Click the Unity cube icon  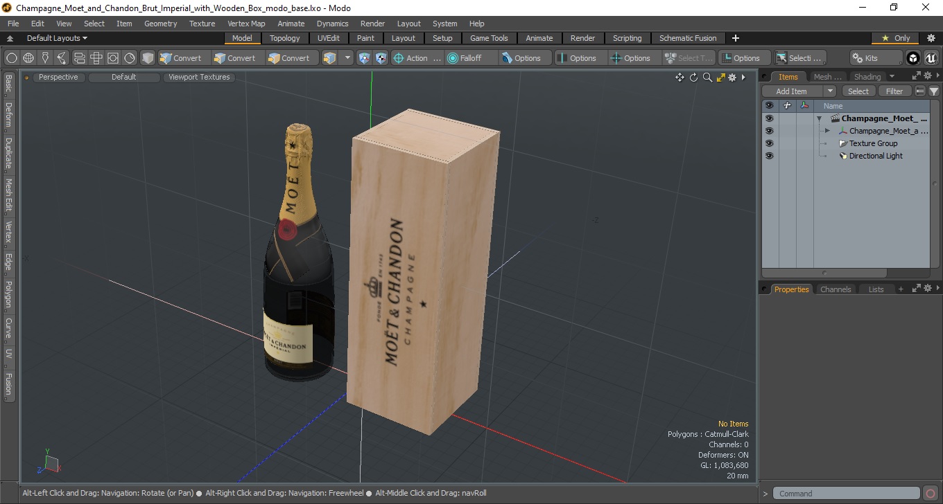tap(913, 58)
